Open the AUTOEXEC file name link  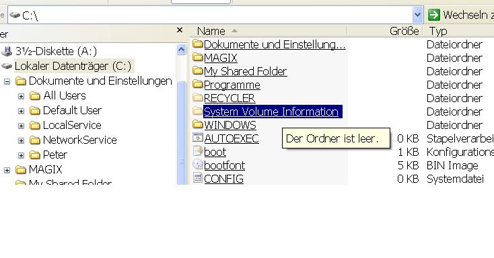coord(232,138)
